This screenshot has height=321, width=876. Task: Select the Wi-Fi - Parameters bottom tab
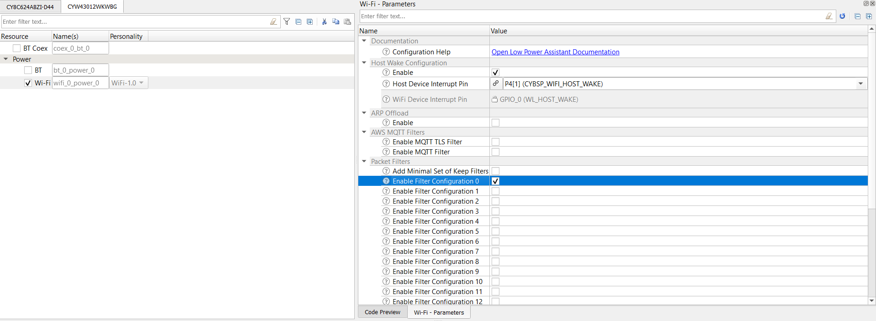(439, 312)
